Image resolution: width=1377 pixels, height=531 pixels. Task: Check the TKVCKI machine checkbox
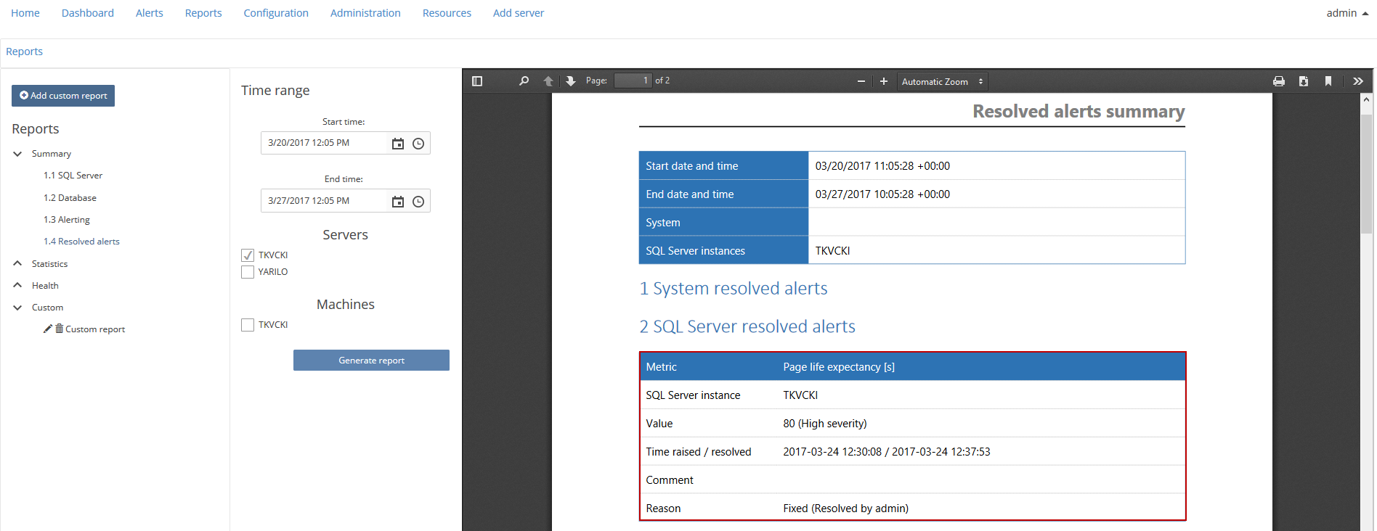pos(248,325)
